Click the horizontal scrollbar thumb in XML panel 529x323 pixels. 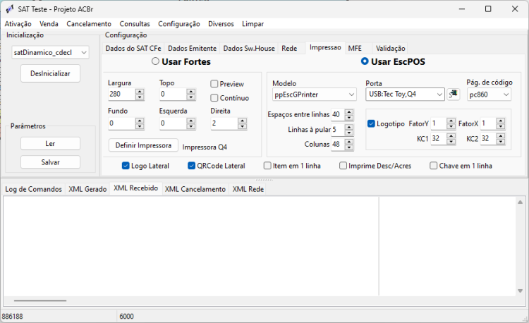tap(40, 300)
